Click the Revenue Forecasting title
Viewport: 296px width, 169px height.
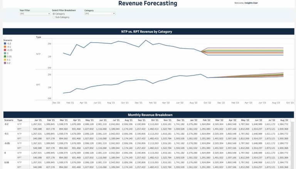coord(148,3)
